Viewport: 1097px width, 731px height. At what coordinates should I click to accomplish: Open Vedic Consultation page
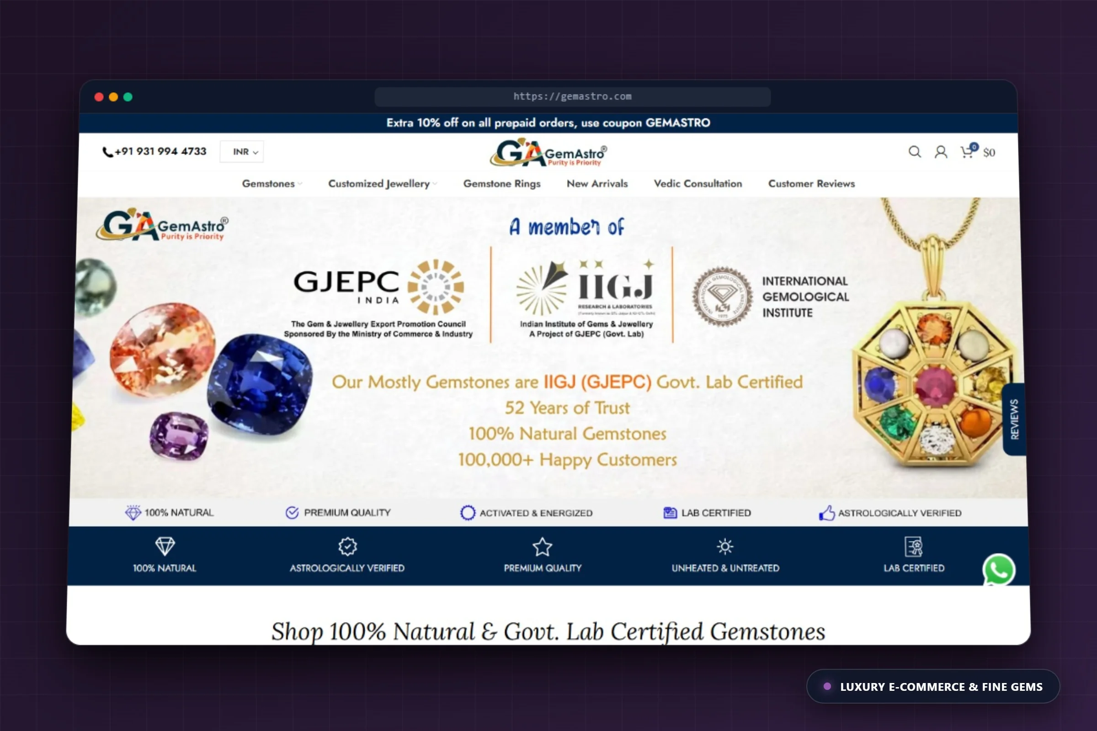coord(698,184)
